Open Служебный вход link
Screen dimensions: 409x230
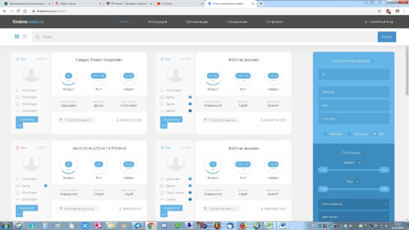tap(379, 22)
